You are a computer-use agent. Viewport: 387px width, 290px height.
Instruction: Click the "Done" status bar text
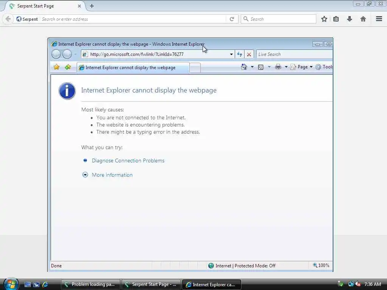[56, 265]
